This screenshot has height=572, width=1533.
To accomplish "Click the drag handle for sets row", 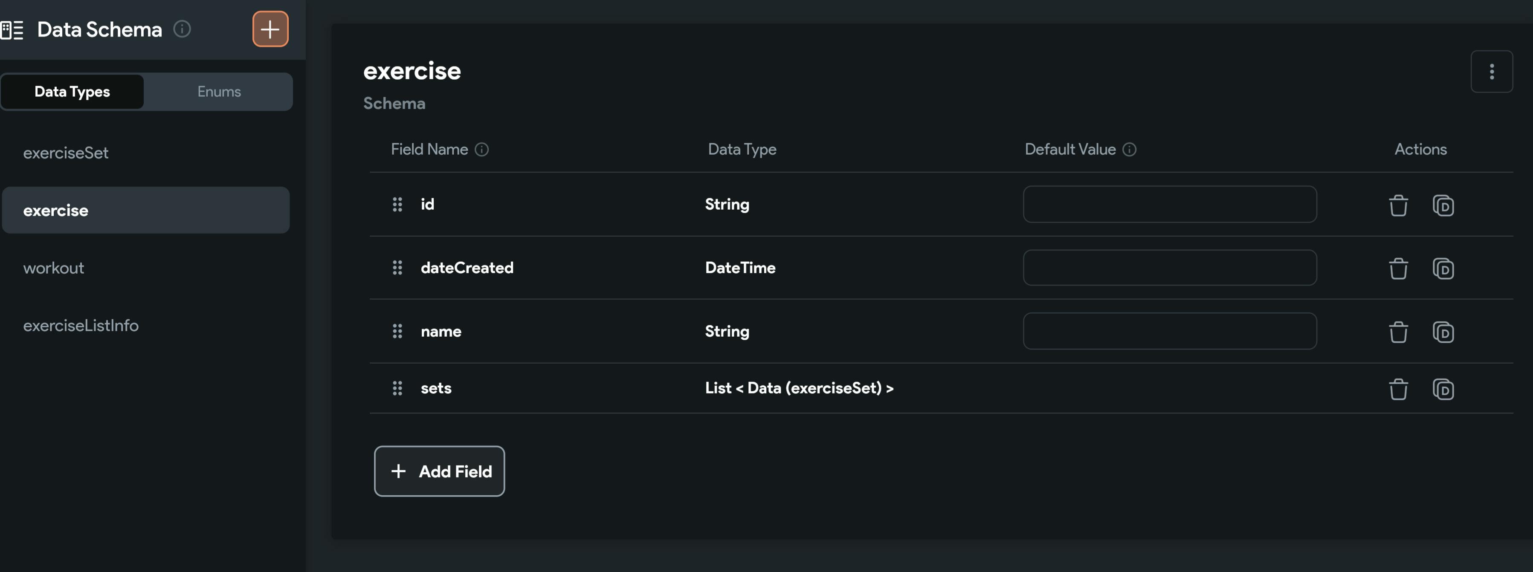I will click(x=397, y=388).
